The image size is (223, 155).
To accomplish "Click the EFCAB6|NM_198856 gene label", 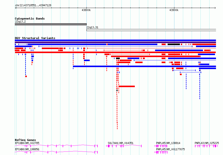I will point(27,149).
